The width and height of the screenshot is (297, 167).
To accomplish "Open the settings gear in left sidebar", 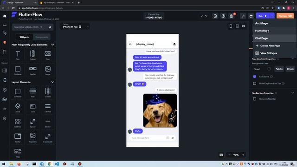I will [x=5, y=119].
